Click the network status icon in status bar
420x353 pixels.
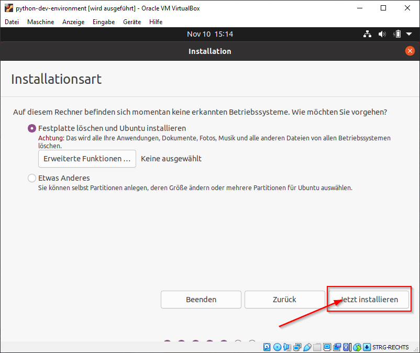click(x=297, y=347)
